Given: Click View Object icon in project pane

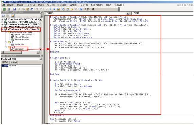Looking at the screenshot, I should pos(7,16).
